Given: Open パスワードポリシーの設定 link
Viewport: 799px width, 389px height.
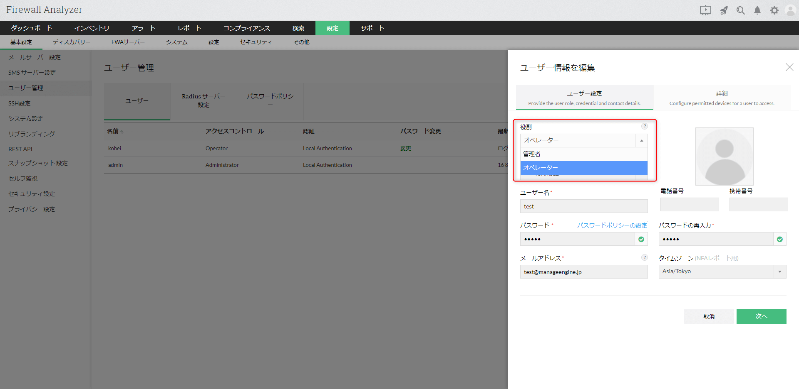Looking at the screenshot, I should pos(612,225).
